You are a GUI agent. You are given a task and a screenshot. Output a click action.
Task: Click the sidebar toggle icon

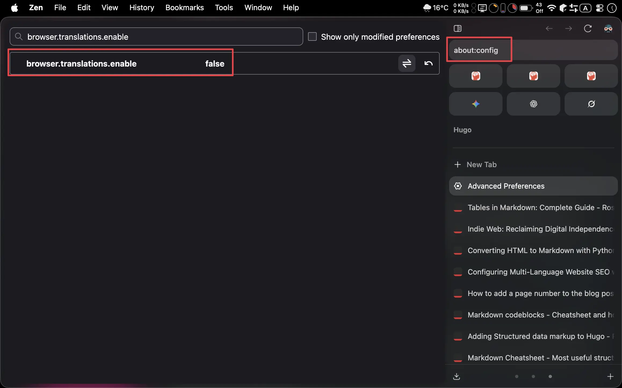[x=458, y=28]
